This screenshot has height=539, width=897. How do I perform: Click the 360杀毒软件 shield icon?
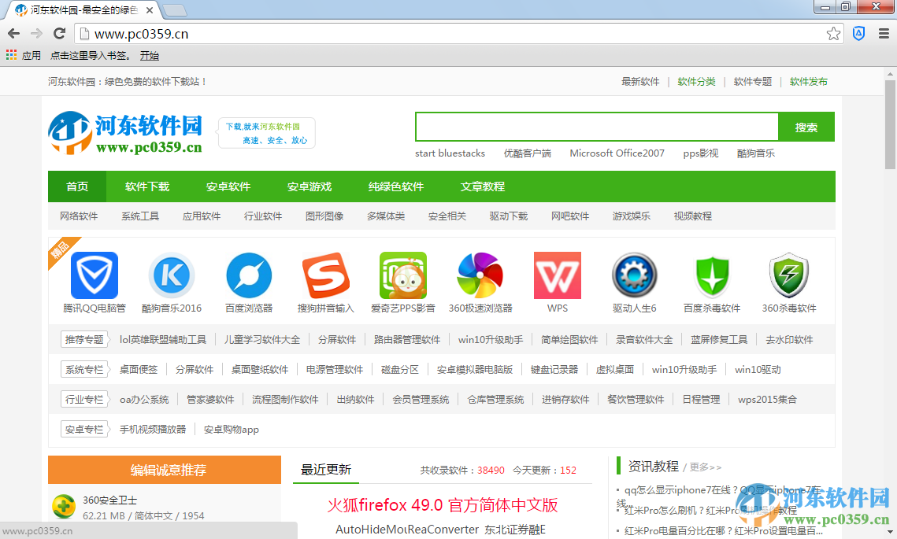pyautogui.click(x=788, y=275)
